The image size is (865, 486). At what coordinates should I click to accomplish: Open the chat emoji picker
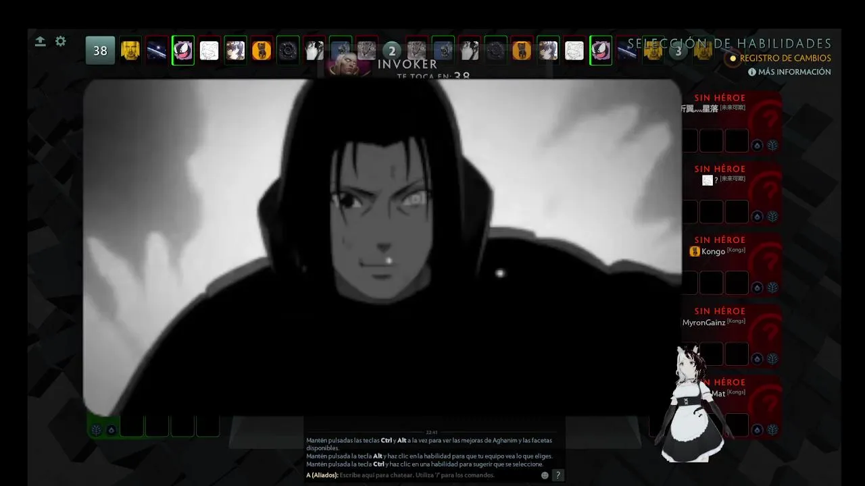click(x=545, y=475)
